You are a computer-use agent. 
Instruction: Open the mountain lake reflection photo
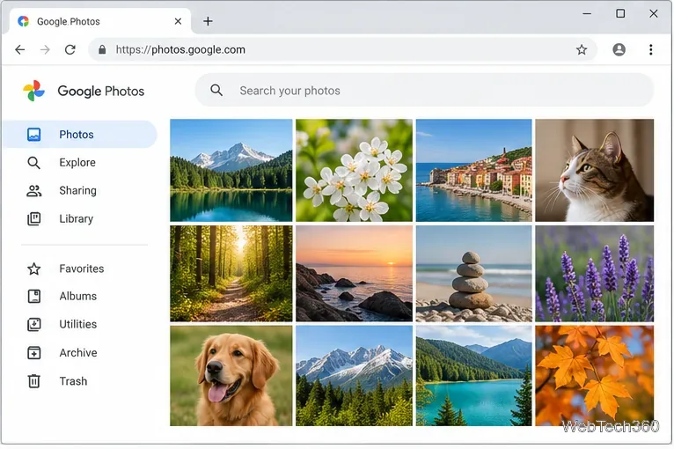[231, 170]
